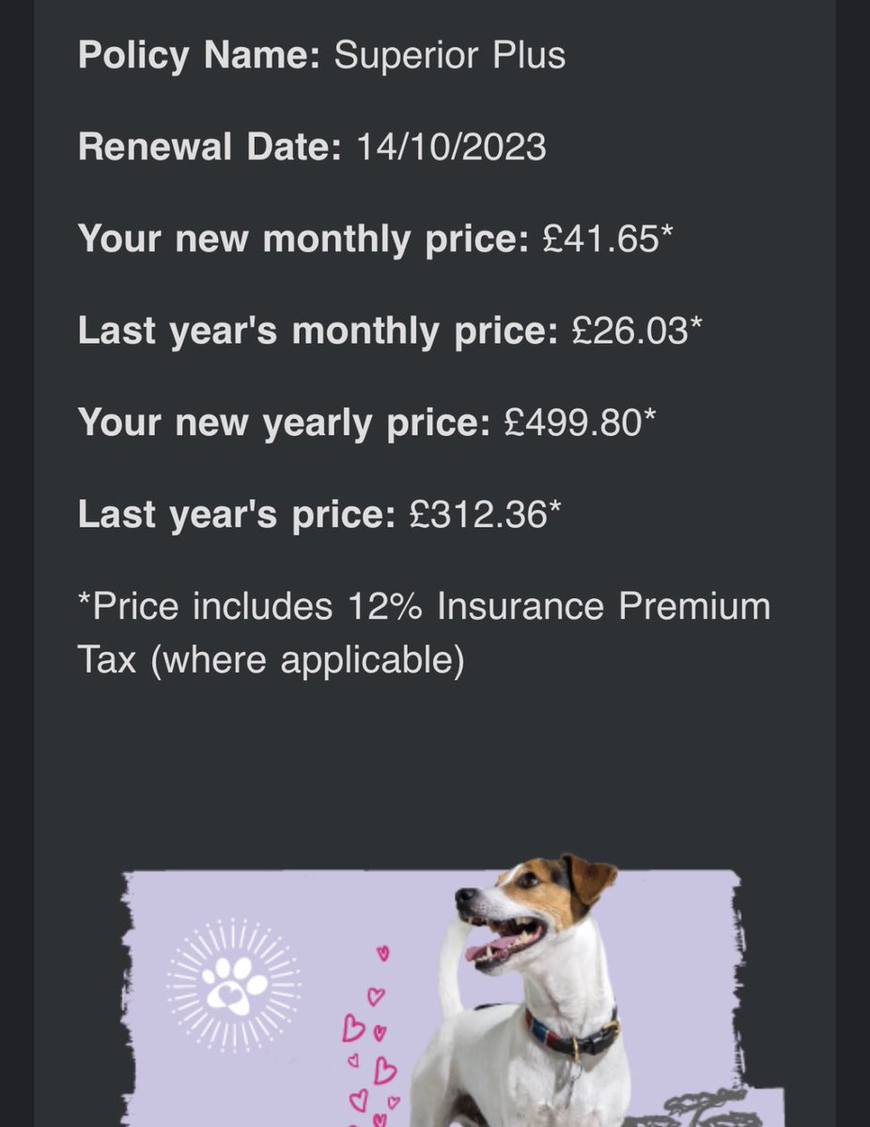Select the Superior Plus policy name text
This screenshot has height=1127, width=870.
click(x=450, y=55)
